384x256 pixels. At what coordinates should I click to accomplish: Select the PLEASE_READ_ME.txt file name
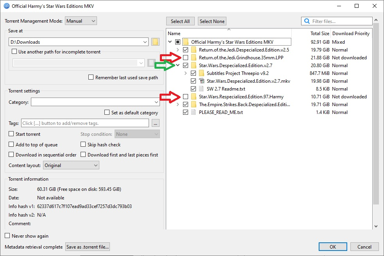221,112
